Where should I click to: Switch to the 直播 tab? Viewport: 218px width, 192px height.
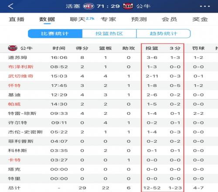pos(17,19)
